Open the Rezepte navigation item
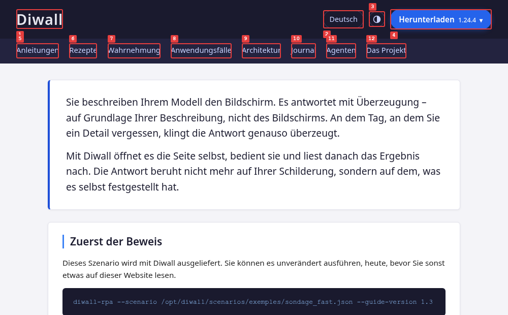Screen dimensions: 508x315 pos(83,51)
